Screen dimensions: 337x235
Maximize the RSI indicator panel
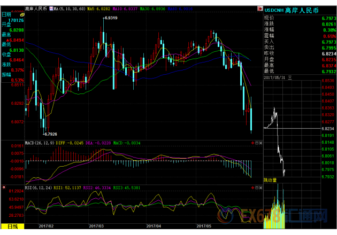coord(257,188)
